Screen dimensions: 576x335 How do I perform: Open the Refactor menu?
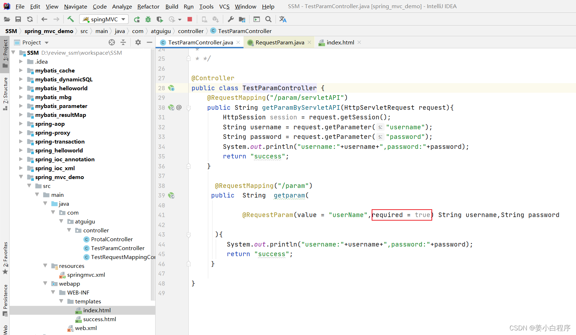148,6
